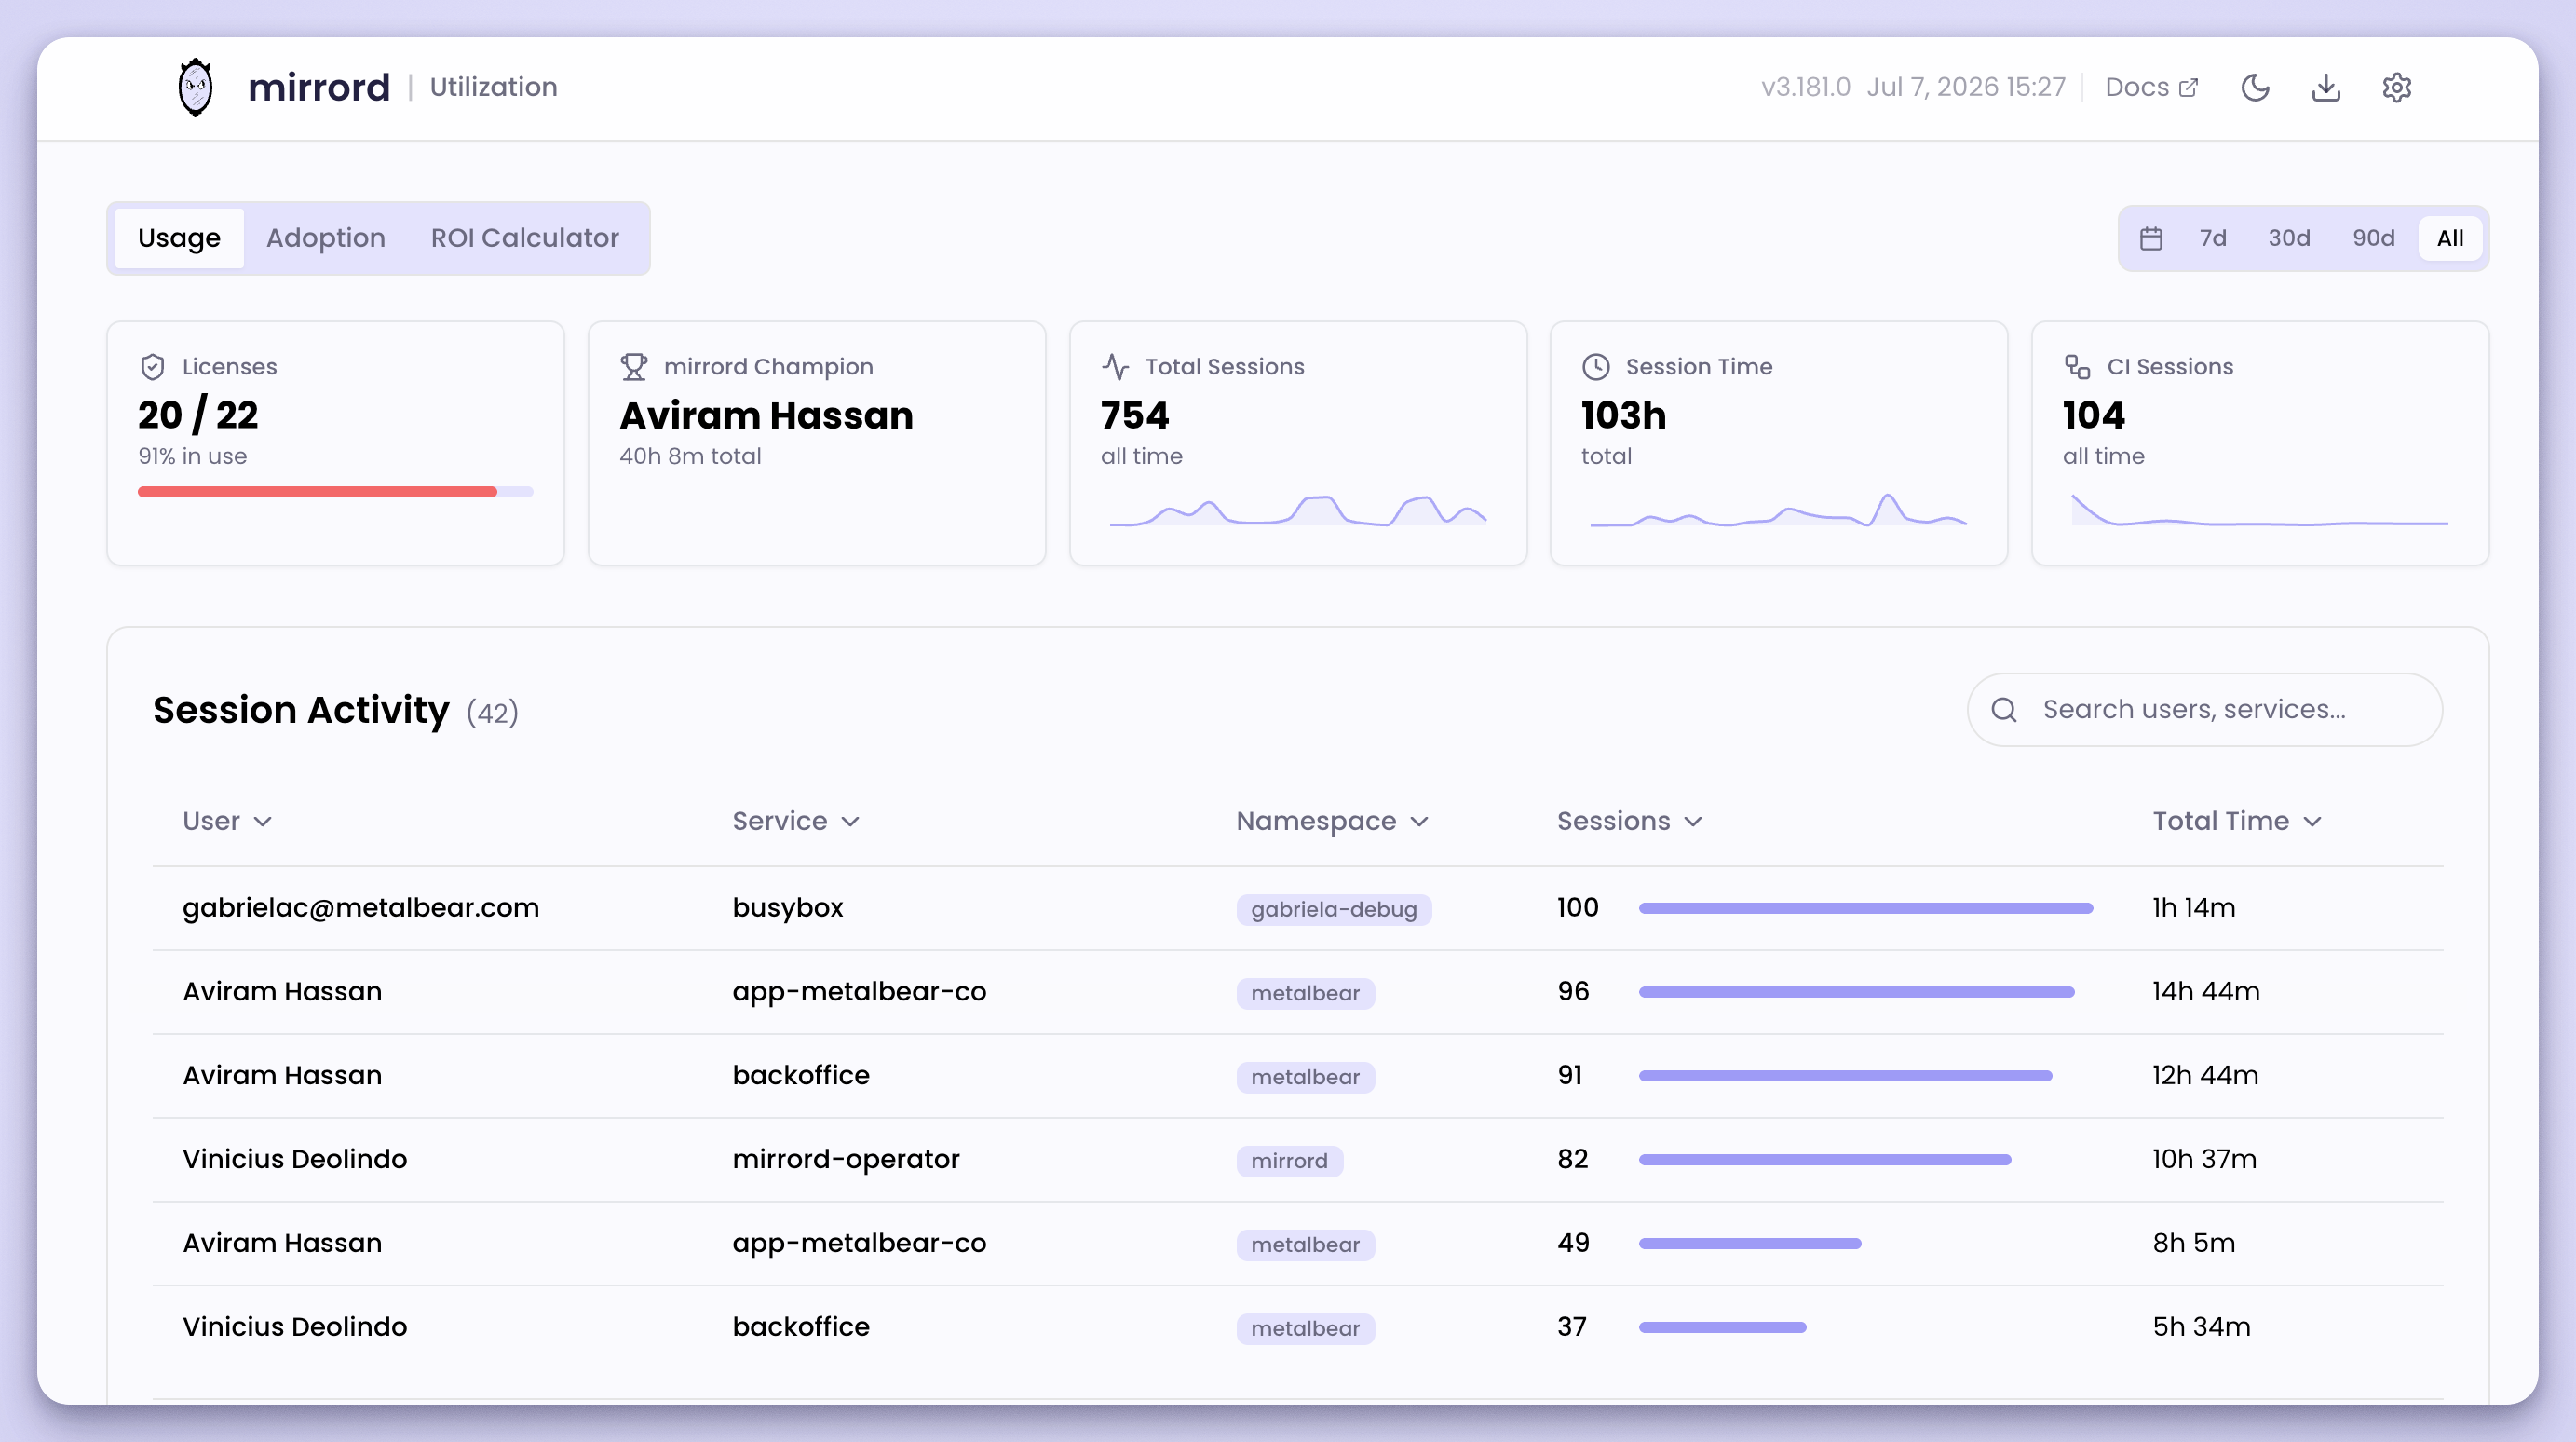Click the mirrord namespace tag
Image resolution: width=2576 pixels, height=1442 pixels.
(x=1289, y=1161)
